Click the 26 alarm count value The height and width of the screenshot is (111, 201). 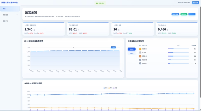[115, 29]
